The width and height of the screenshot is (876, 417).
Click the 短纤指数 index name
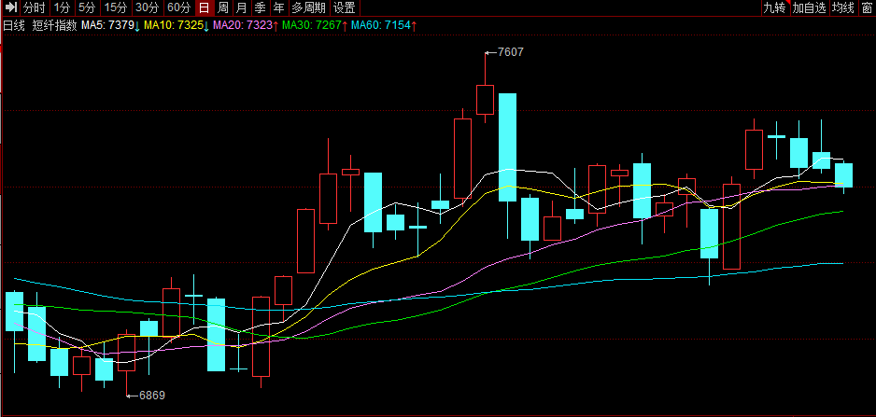[x=54, y=25]
